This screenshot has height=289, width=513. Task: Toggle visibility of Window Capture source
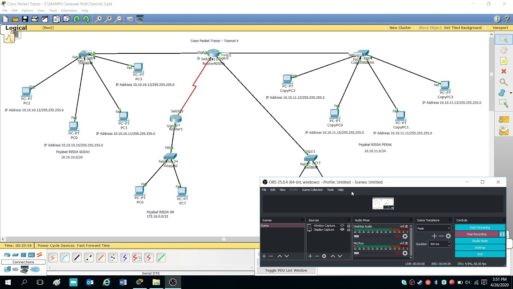point(342,226)
